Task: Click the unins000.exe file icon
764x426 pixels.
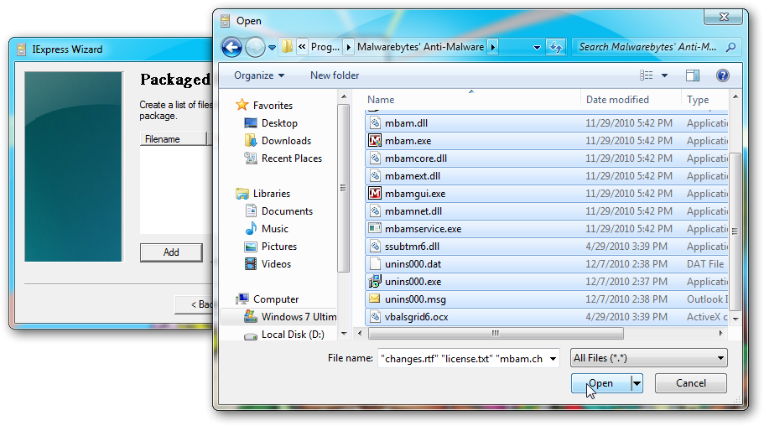Action: pyautogui.click(x=374, y=281)
